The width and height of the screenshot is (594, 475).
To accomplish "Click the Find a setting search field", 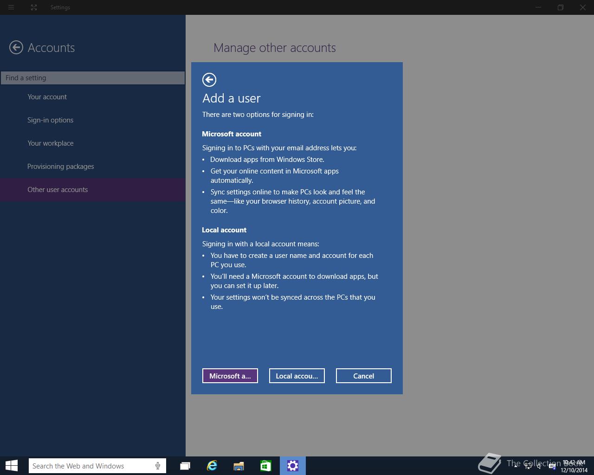I will [93, 78].
